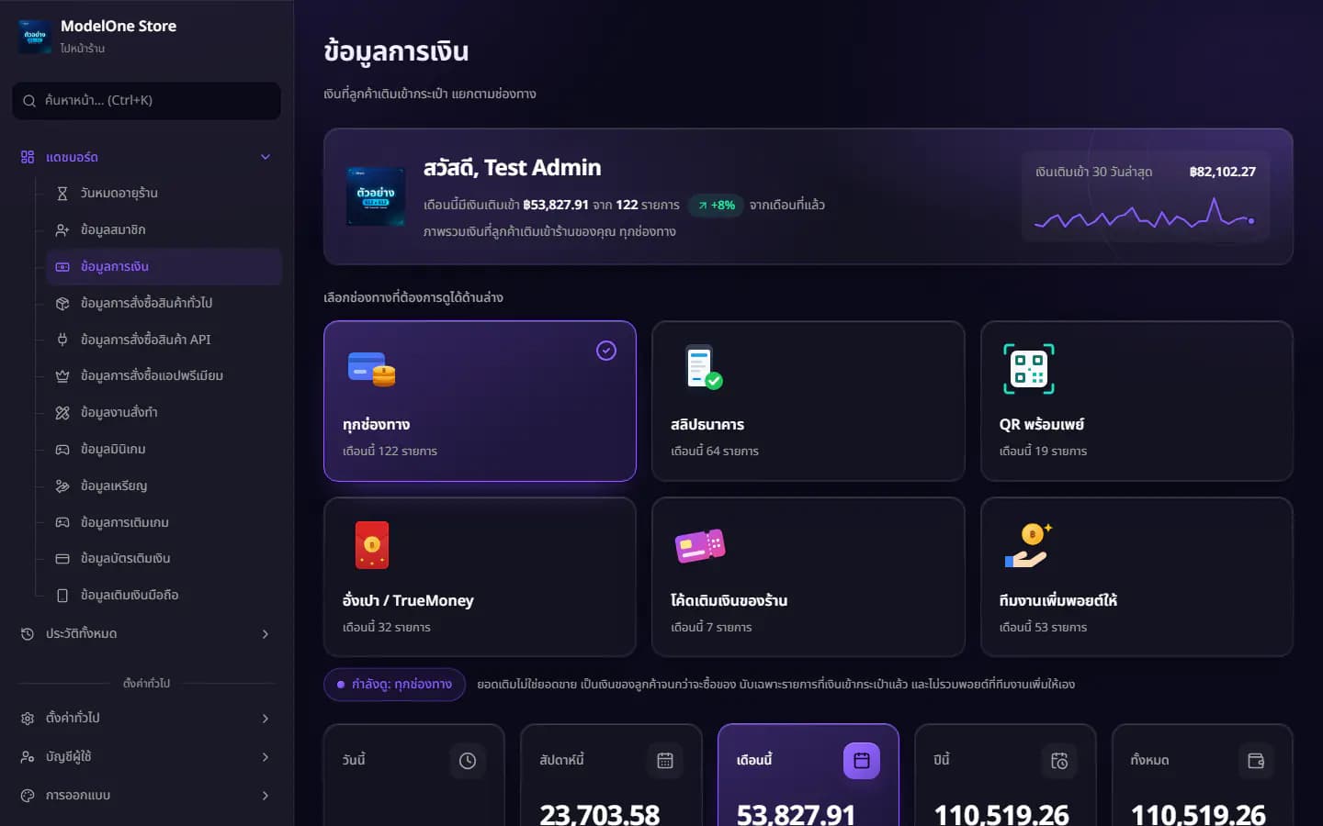Focus the ค้นหาหน้า search field
1323x826 pixels.
(x=147, y=101)
